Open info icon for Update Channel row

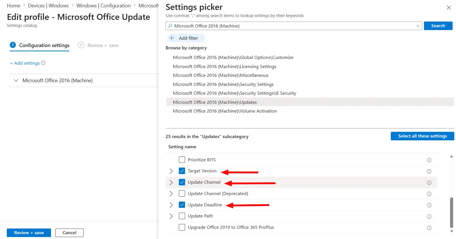pyautogui.click(x=429, y=183)
